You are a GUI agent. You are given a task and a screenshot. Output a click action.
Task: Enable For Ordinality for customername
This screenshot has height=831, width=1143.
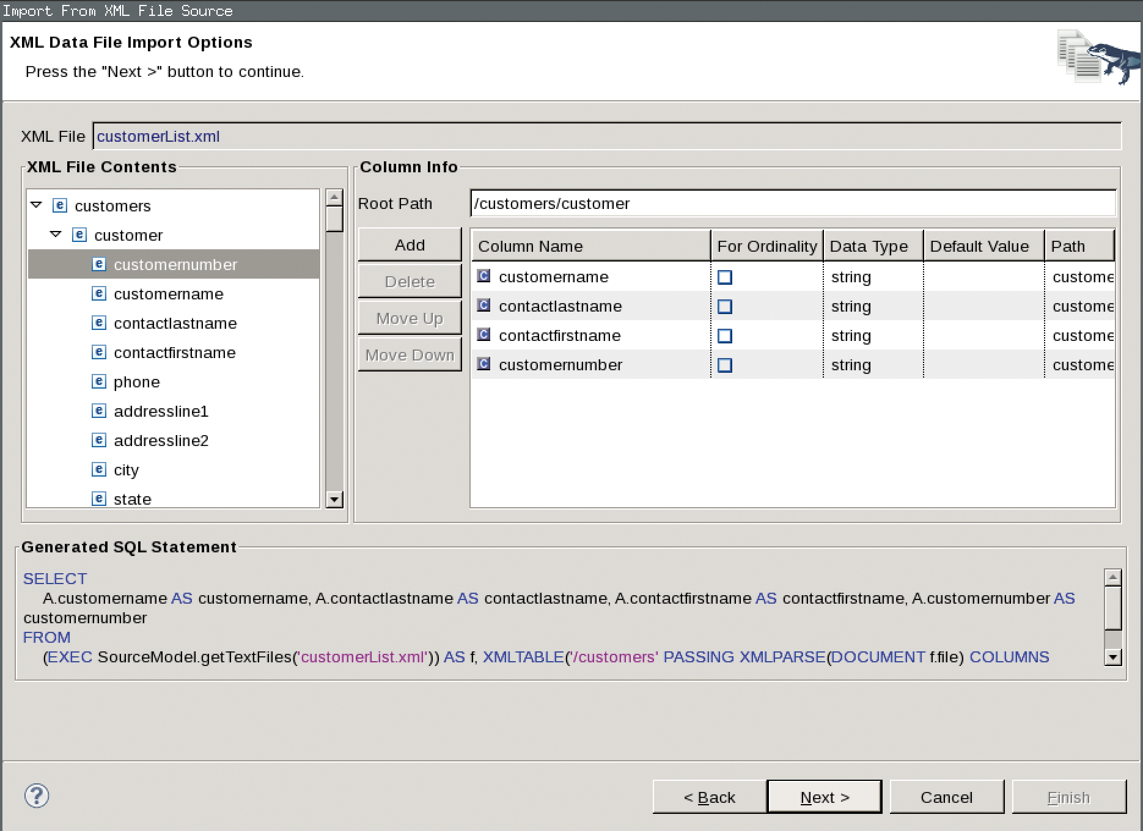pos(725,277)
